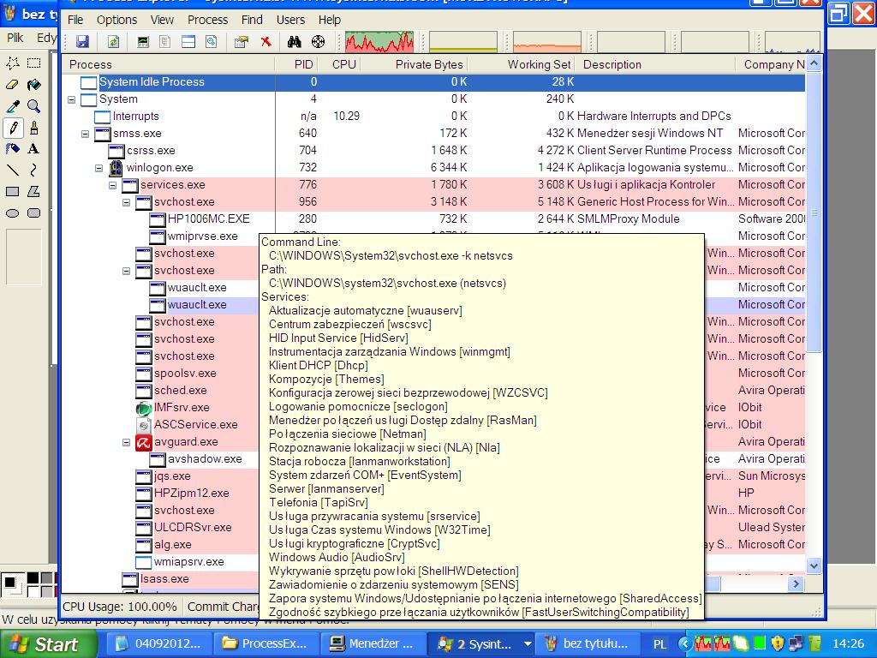The width and height of the screenshot is (877, 658).
Task: Collapse the System process tree node
Action: pyautogui.click(x=72, y=99)
